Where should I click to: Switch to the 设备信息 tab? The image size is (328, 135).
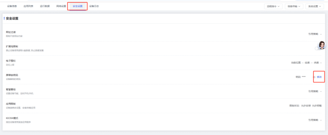tap(12, 6)
